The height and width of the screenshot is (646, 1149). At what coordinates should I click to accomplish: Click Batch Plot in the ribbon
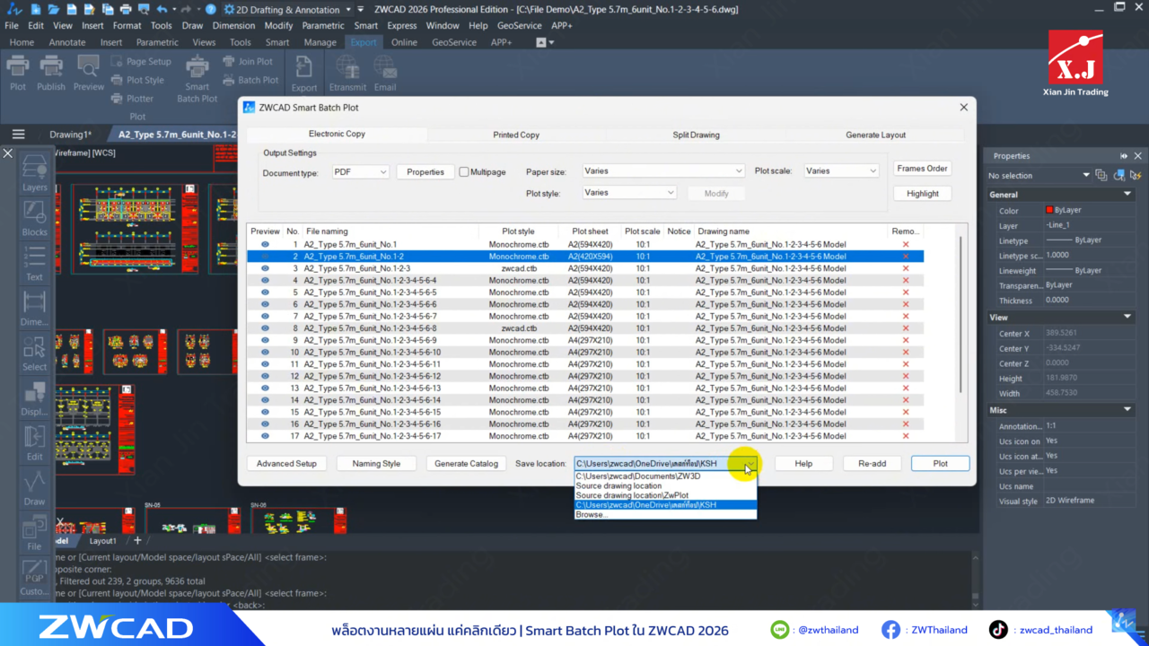(250, 80)
